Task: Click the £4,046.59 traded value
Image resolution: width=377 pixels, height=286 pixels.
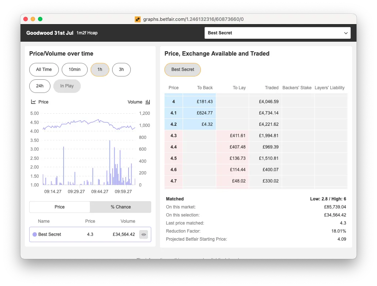Action: [269, 102]
